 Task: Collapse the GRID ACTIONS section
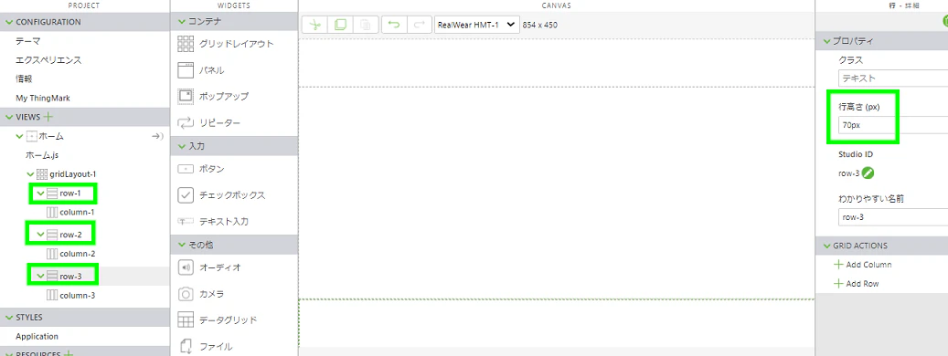[x=827, y=246]
